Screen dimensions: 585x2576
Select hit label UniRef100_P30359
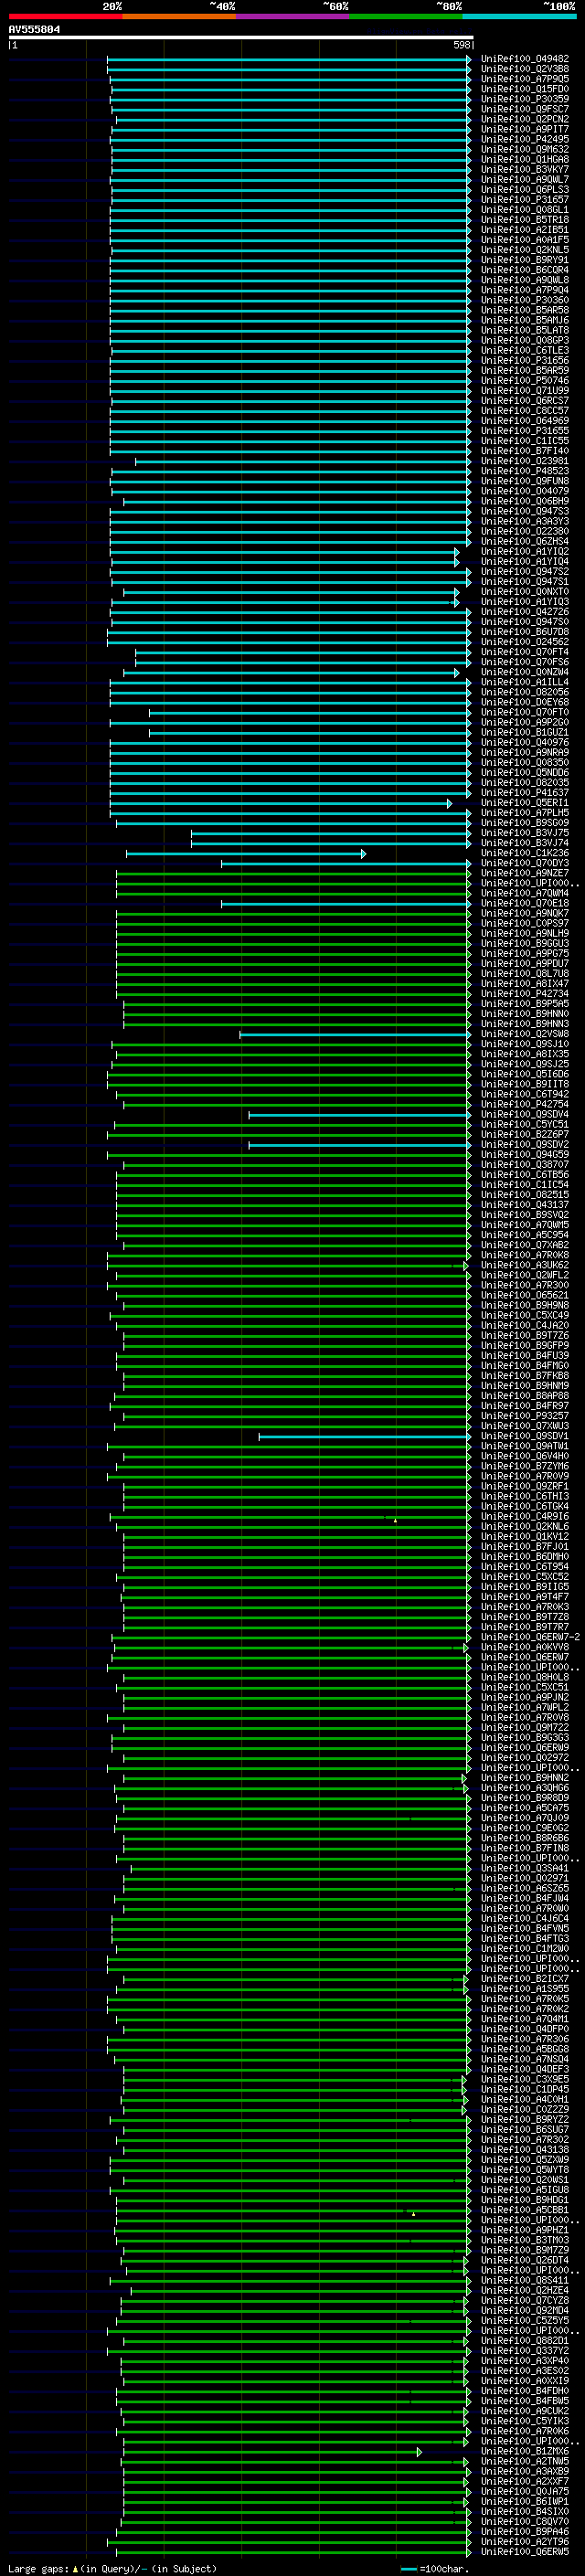click(525, 99)
